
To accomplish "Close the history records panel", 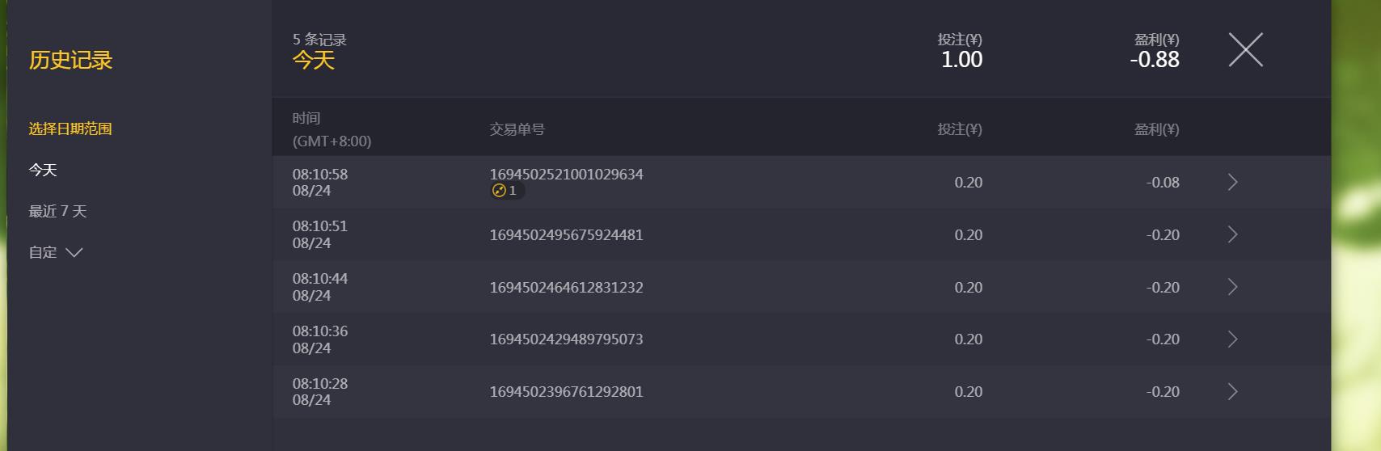I will (1245, 50).
